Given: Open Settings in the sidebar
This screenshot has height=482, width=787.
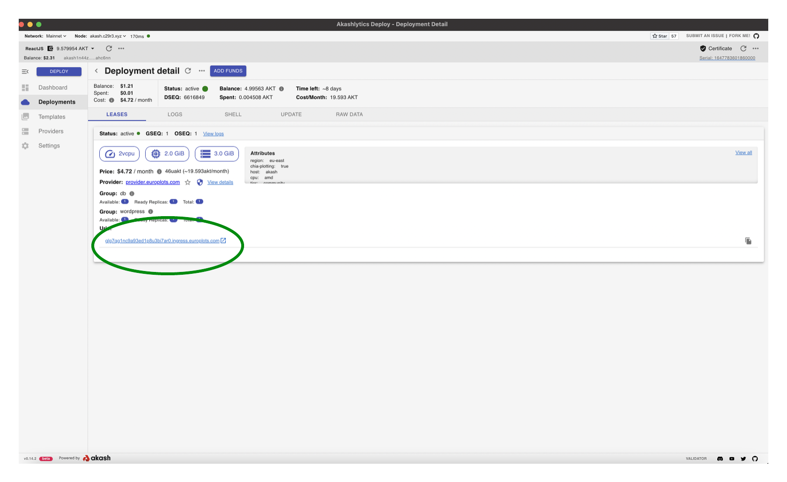Looking at the screenshot, I should point(53,146).
